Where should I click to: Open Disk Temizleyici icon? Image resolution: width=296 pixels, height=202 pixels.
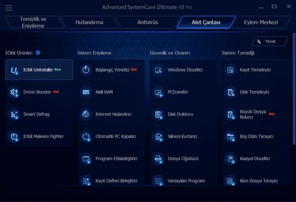pos(230,92)
